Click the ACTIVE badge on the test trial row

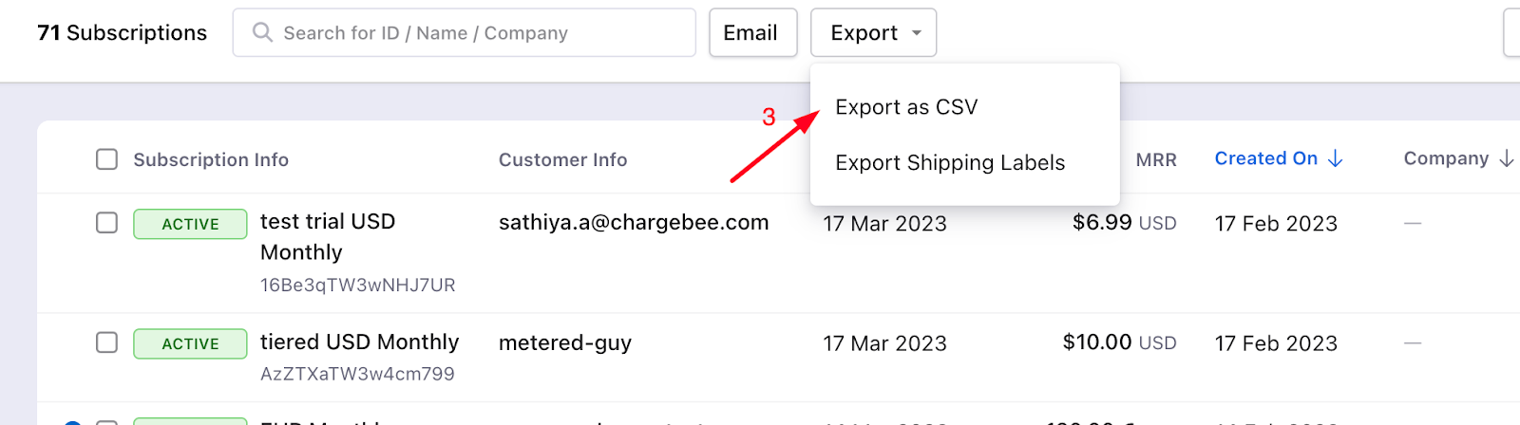click(190, 224)
